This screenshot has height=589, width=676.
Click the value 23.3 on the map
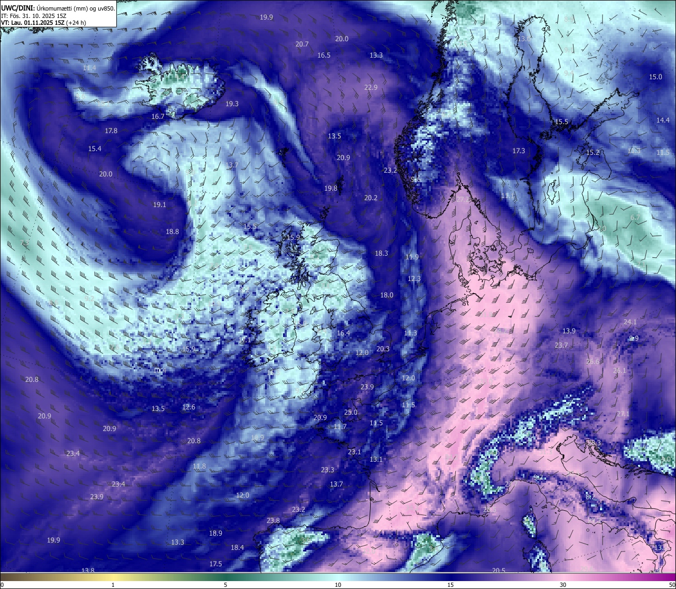click(x=327, y=470)
